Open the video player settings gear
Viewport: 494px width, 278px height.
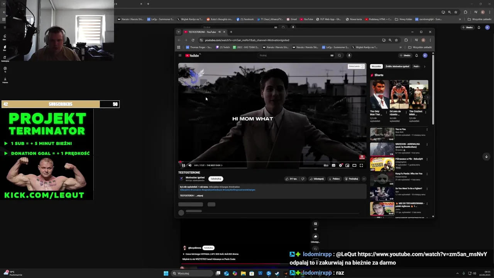pos(340,165)
